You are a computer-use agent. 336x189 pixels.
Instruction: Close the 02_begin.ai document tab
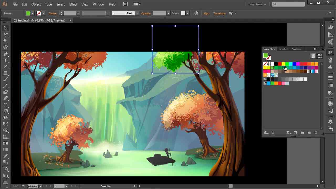70,20
